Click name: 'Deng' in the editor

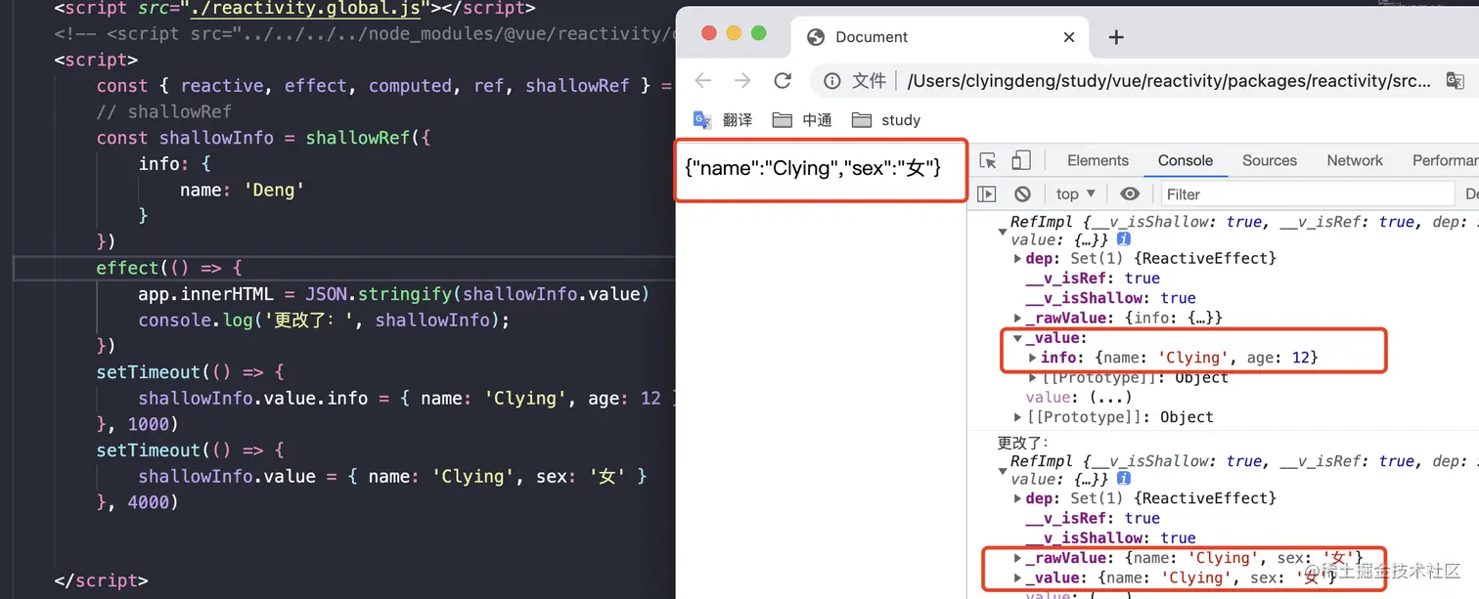pyautogui.click(x=243, y=190)
